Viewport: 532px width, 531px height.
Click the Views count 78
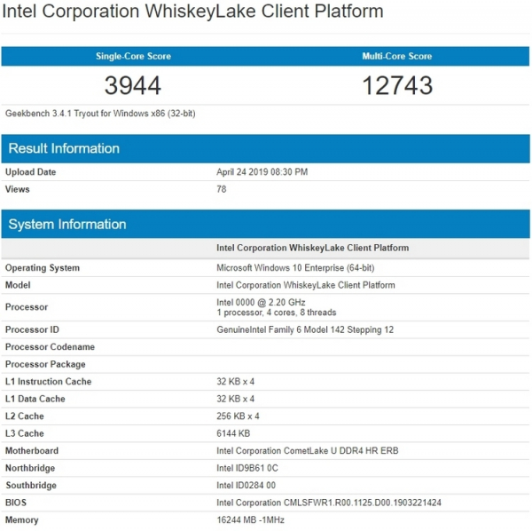coord(222,189)
